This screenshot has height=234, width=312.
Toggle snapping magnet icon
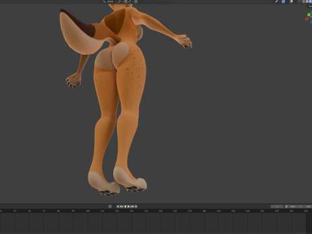click(125, 1)
